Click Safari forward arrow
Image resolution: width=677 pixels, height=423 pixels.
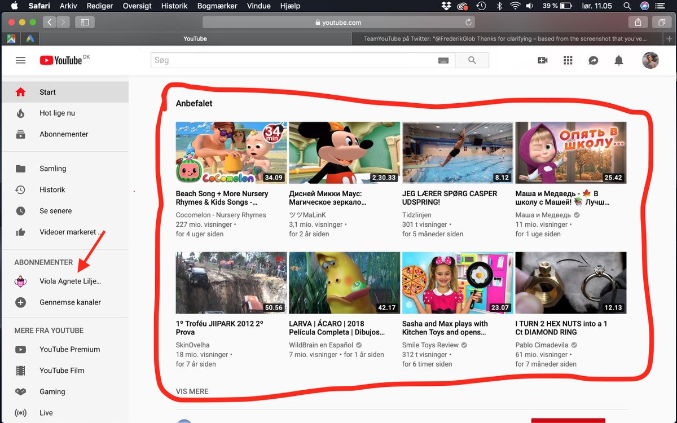coord(63,23)
